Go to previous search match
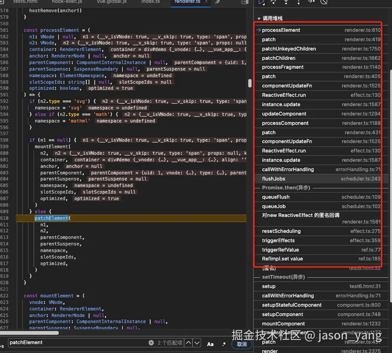 point(189,343)
